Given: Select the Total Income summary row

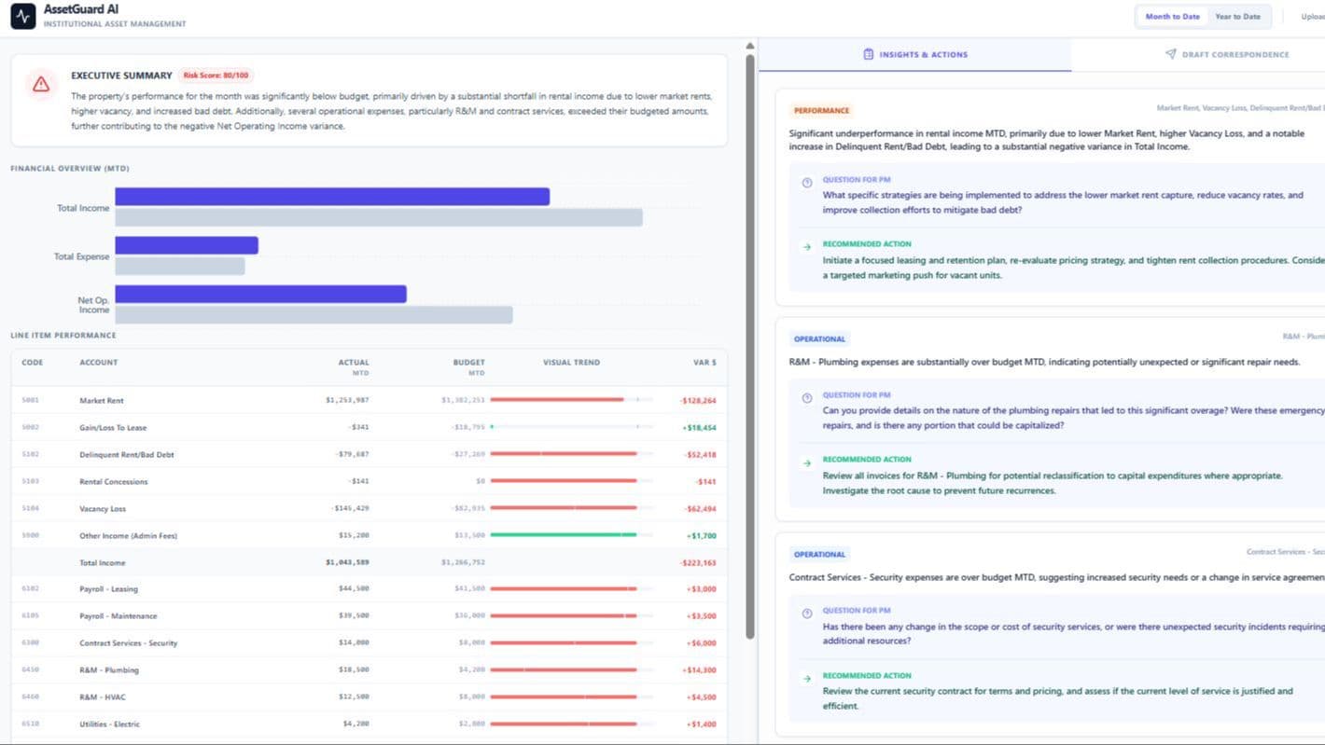Looking at the screenshot, I should click(x=370, y=563).
